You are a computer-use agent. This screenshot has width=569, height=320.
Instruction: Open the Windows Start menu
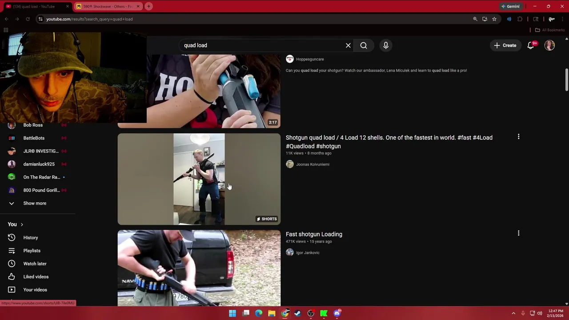click(x=232, y=313)
